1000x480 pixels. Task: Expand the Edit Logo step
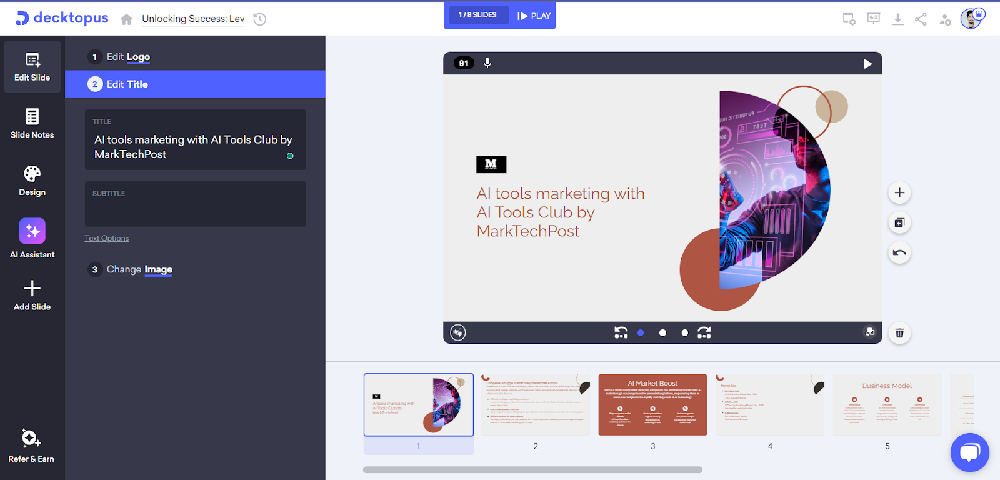[x=195, y=57]
